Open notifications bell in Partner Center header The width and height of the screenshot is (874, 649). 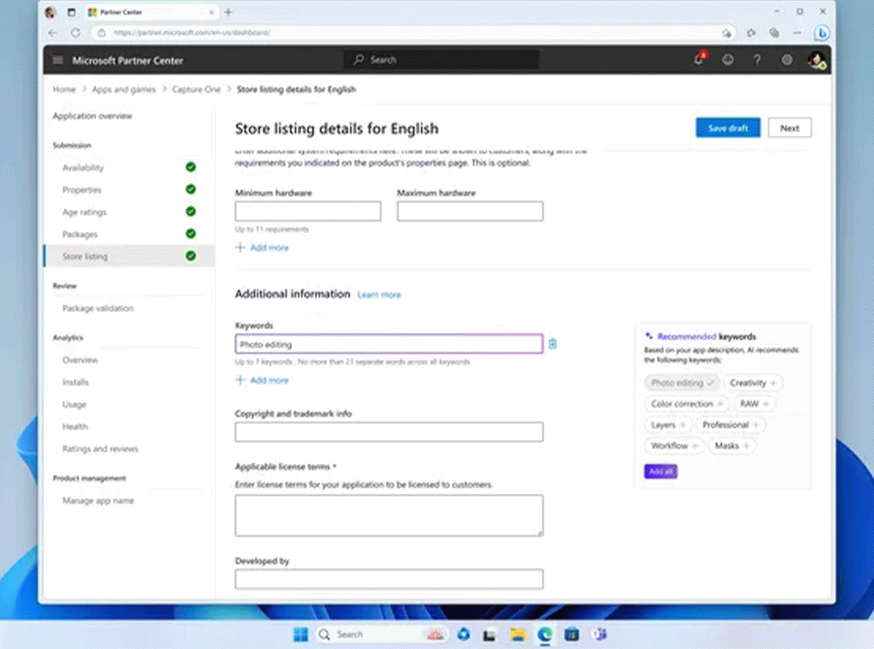pyautogui.click(x=699, y=59)
